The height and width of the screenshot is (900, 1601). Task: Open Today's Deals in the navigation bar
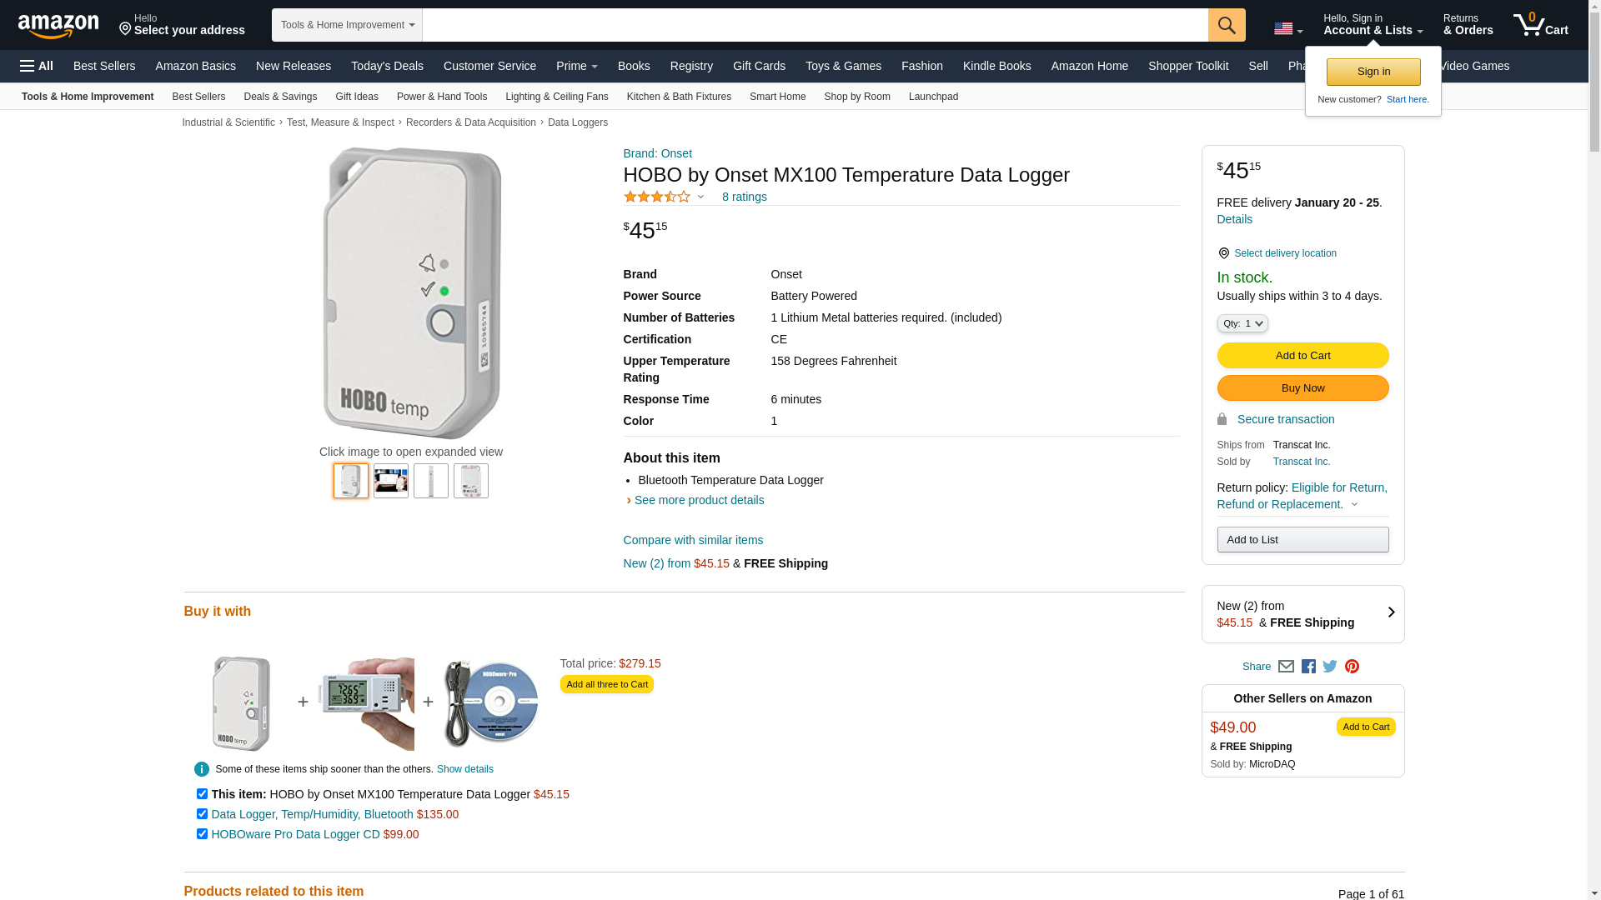(387, 66)
